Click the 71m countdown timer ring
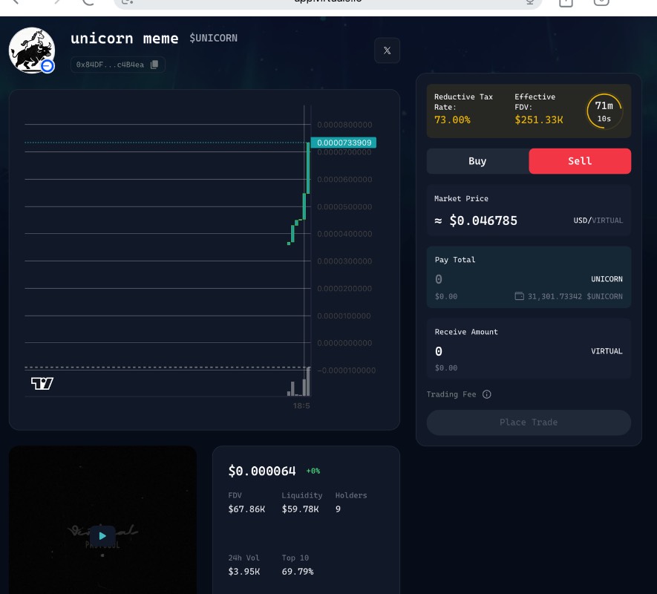Image resolution: width=657 pixels, height=594 pixels. (604, 111)
